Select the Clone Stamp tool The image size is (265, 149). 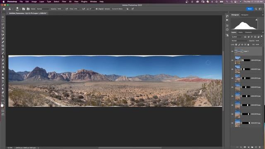(x=3, y=56)
